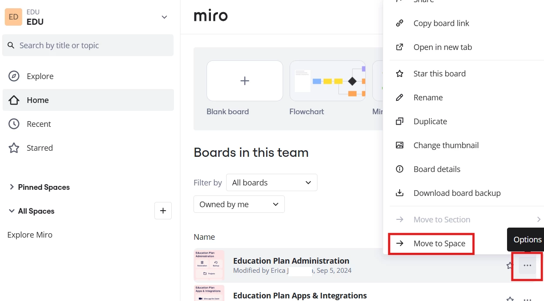This screenshot has width=544, height=301.
Task: Click the Name column header
Action: pos(204,237)
